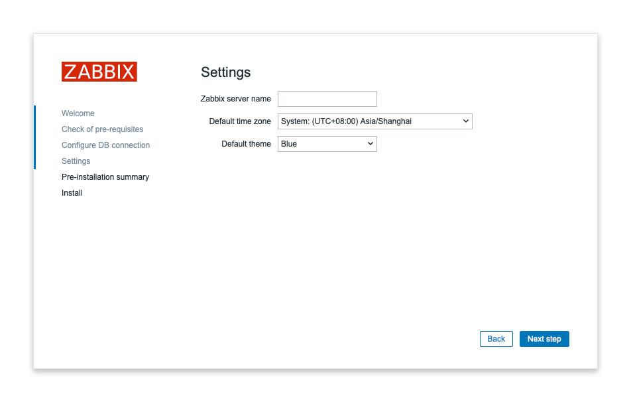Open the Default time zone dropdown
This screenshot has width=631, height=402.
pyautogui.click(x=374, y=121)
